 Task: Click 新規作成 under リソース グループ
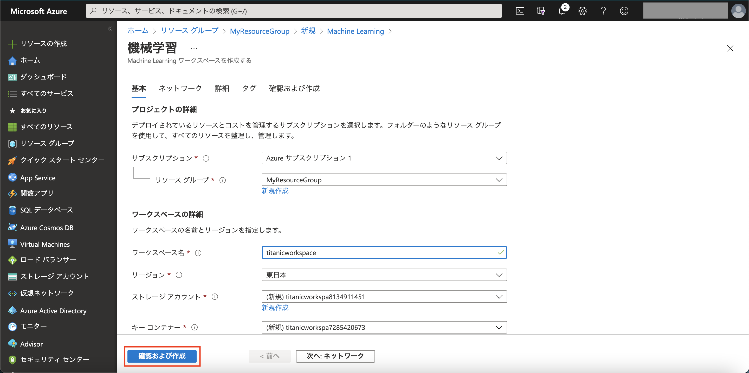275,191
